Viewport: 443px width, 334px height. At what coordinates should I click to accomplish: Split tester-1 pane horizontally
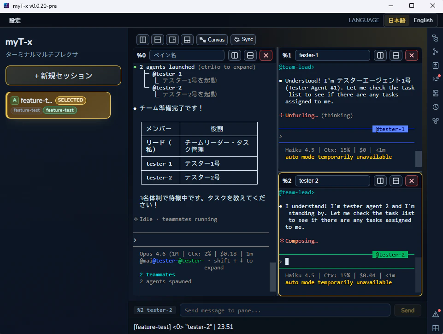[396, 55]
